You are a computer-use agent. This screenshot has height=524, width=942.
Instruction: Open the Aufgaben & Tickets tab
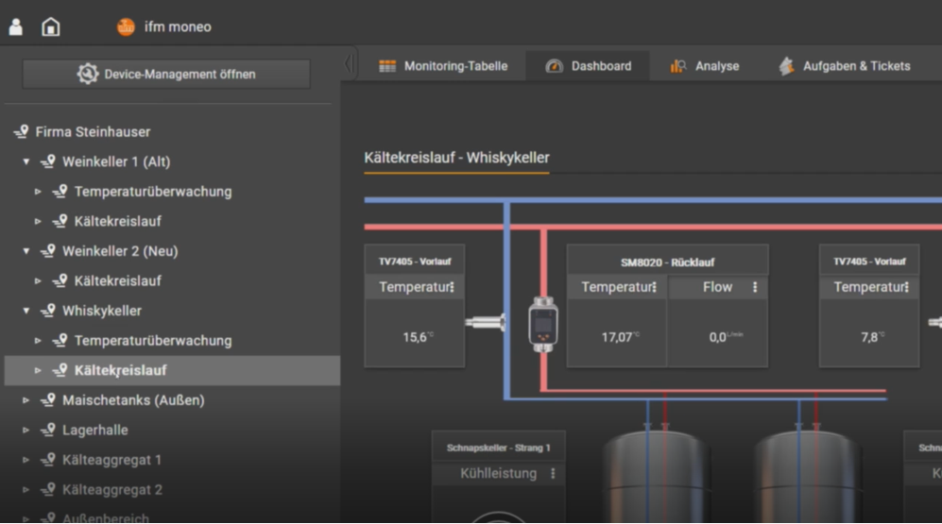coord(845,66)
